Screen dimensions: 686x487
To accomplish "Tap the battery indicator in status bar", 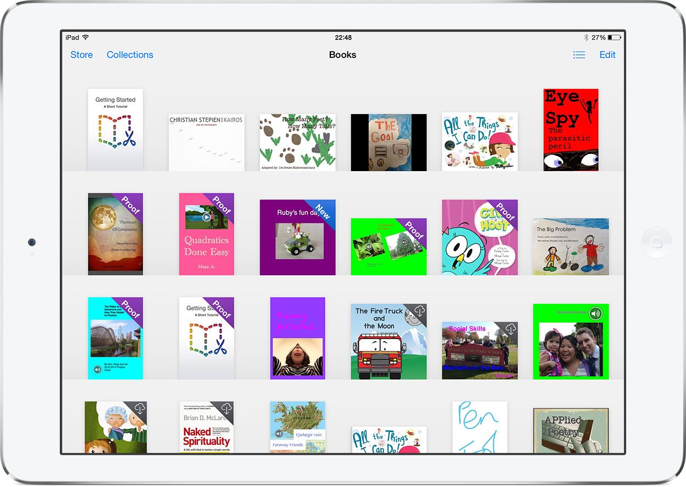I will pyautogui.click(x=615, y=37).
